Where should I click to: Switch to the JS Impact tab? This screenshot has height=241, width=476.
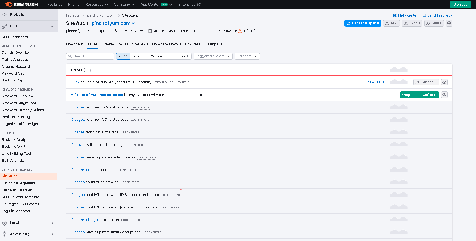coord(213,44)
